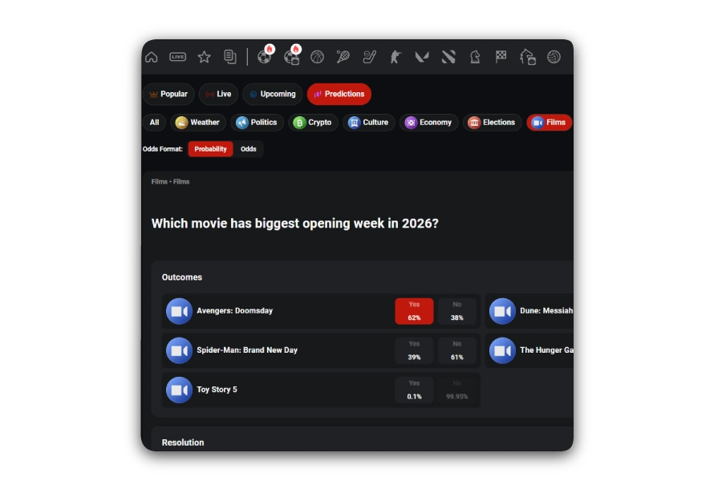Filter predictions by Economy
722x481 pixels.
click(429, 123)
